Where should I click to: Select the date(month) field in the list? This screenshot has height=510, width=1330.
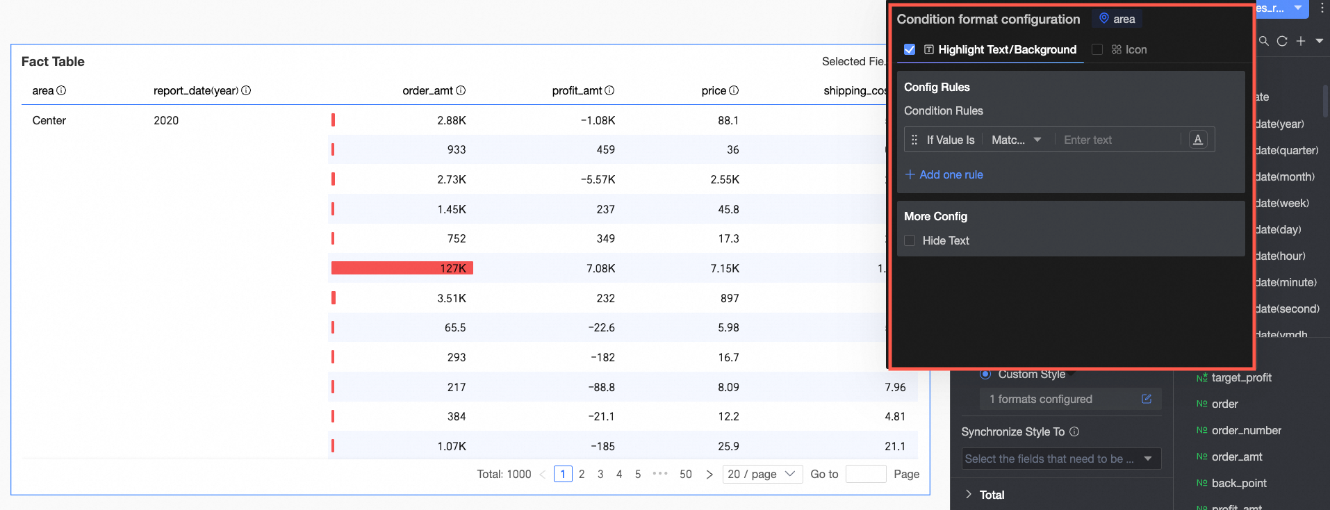(x=1285, y=176)
